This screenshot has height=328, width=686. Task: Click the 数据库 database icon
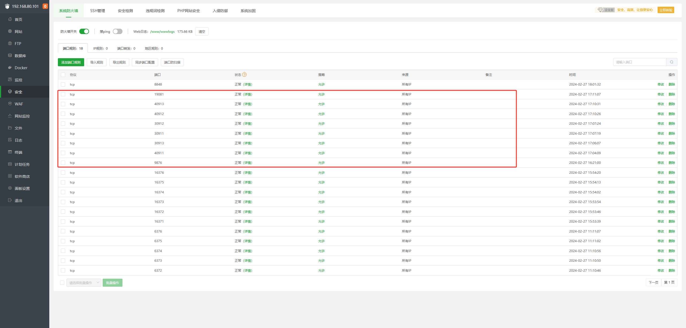coord(10,56)
